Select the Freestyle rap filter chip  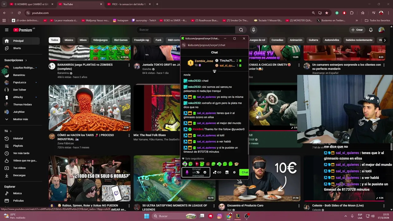tap(142, 40)
